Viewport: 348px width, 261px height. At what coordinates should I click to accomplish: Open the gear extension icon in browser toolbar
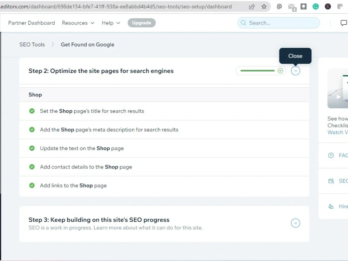[279, 7]
